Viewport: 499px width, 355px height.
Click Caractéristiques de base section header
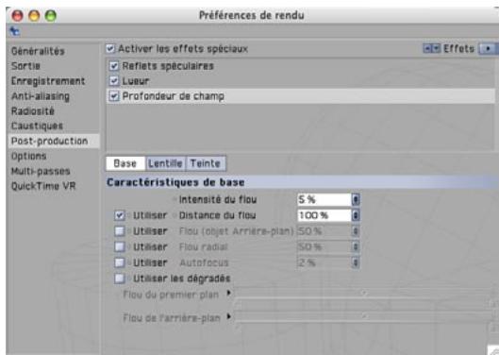[303, 182]
